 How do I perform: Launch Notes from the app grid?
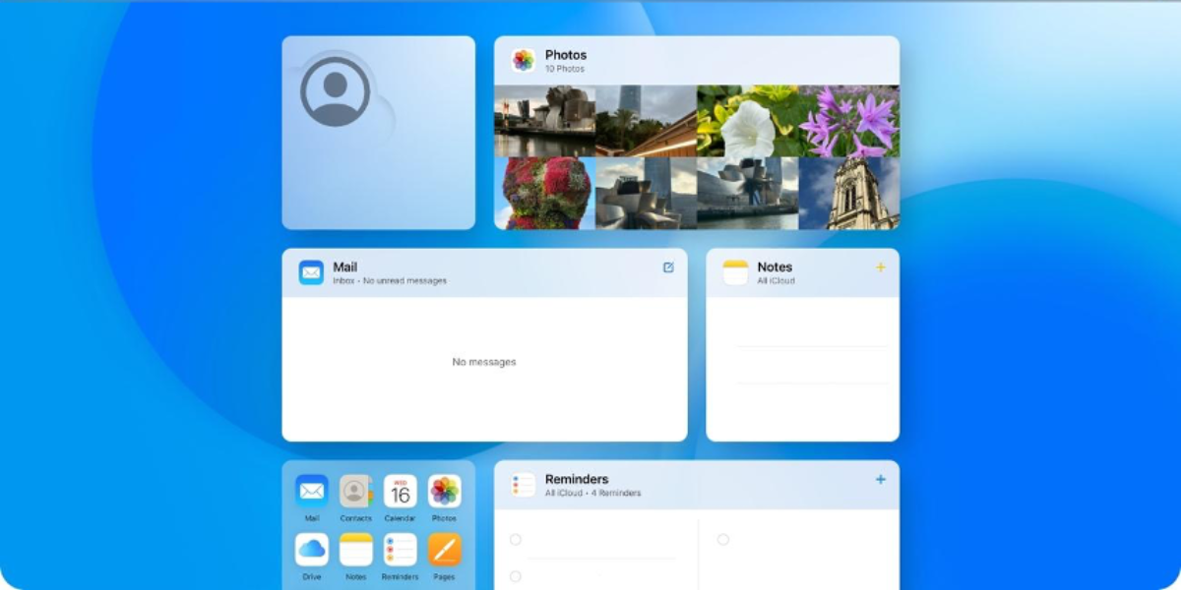(355, 549)
